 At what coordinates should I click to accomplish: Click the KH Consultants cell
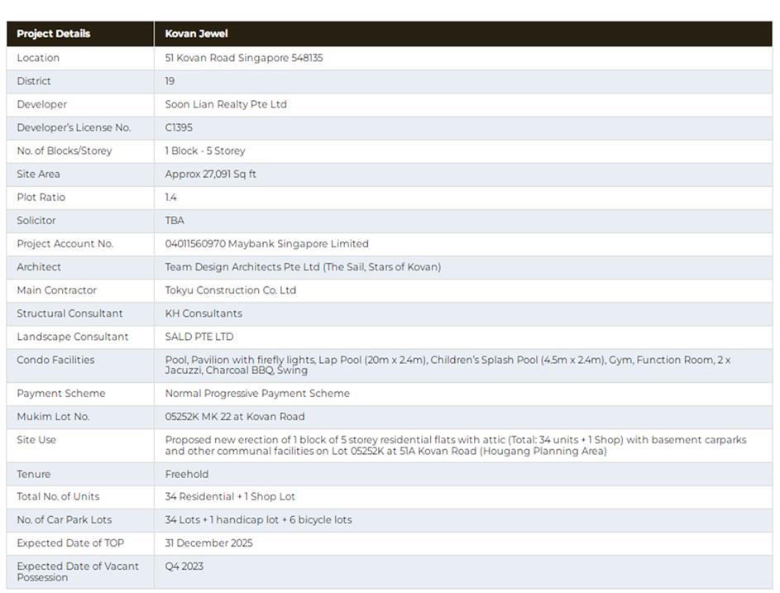(203, 313)
